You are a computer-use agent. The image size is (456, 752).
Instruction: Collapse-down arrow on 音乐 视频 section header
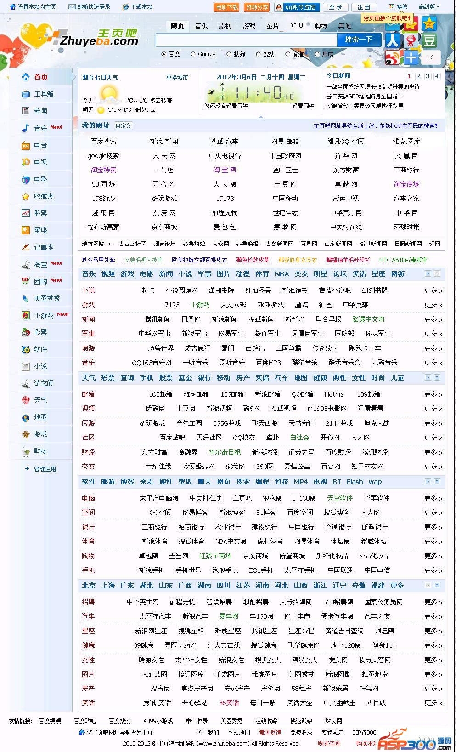pyautogui.click(x=428, y=273)
